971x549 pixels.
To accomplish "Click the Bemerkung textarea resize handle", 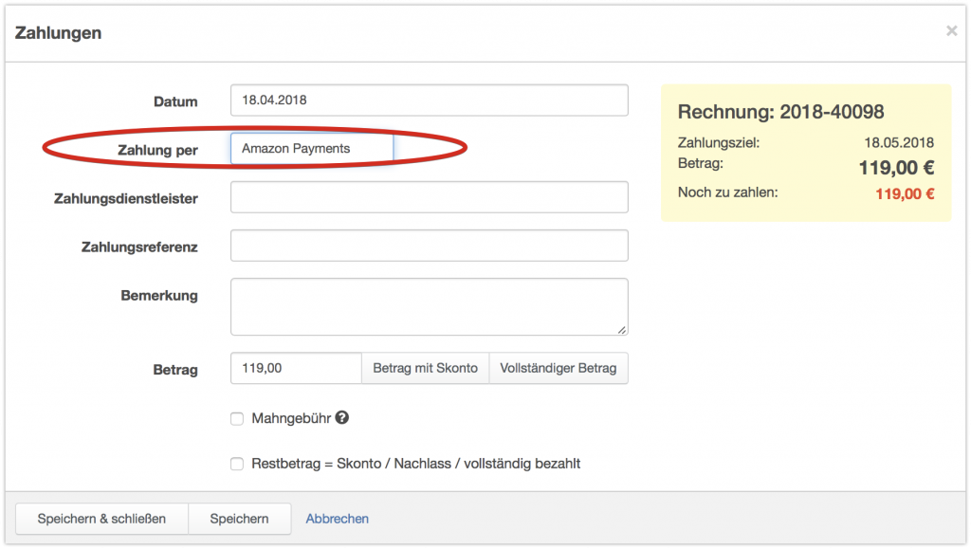I will click(622, 329).
